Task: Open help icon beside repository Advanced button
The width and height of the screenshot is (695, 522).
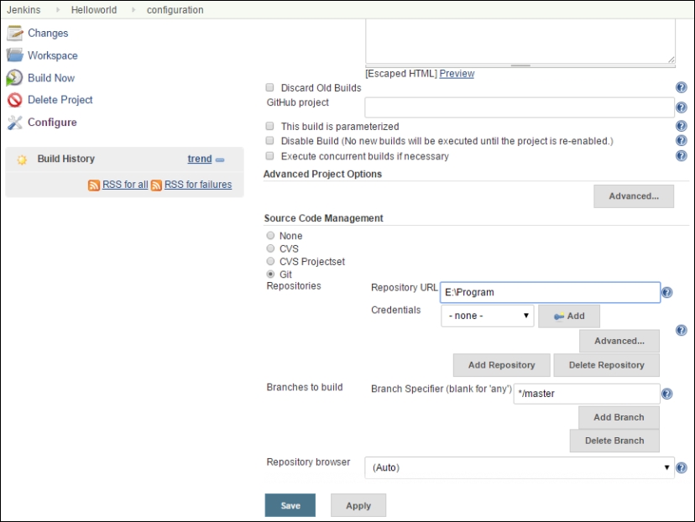Action: (x=682, y=330)
